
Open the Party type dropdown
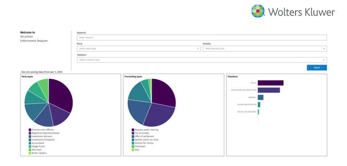coord(139,49)
